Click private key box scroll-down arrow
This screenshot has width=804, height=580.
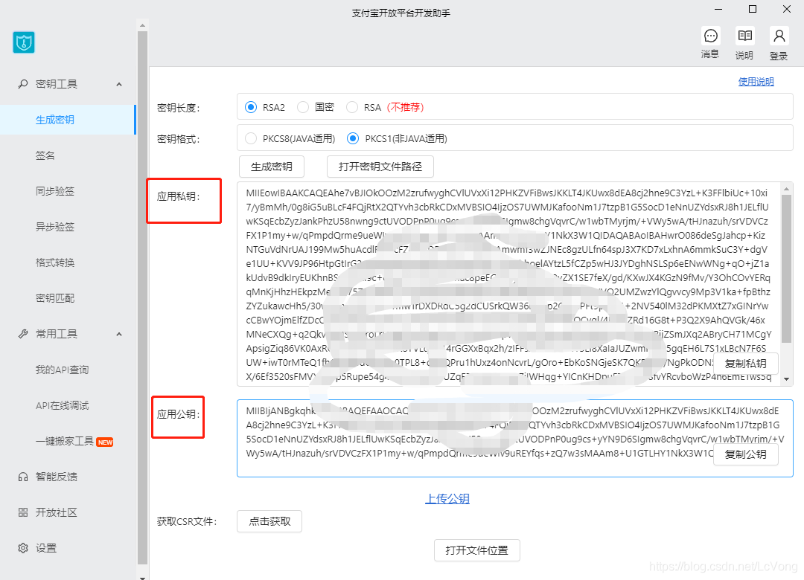point(787,380)
